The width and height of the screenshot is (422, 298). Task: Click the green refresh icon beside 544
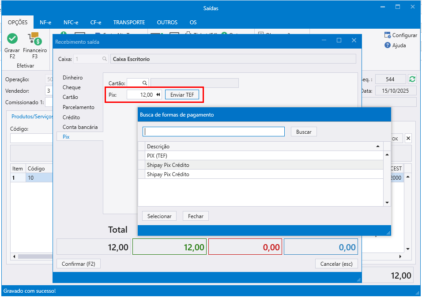(412, 79)
